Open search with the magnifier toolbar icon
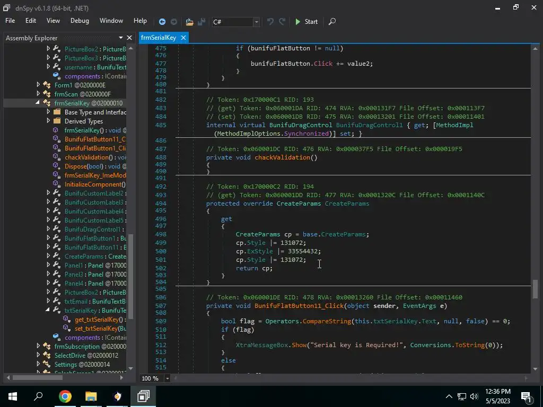Image resolution: width=543 pixels, height=407 pixels. pyautogui.click(x=332, y=21)
